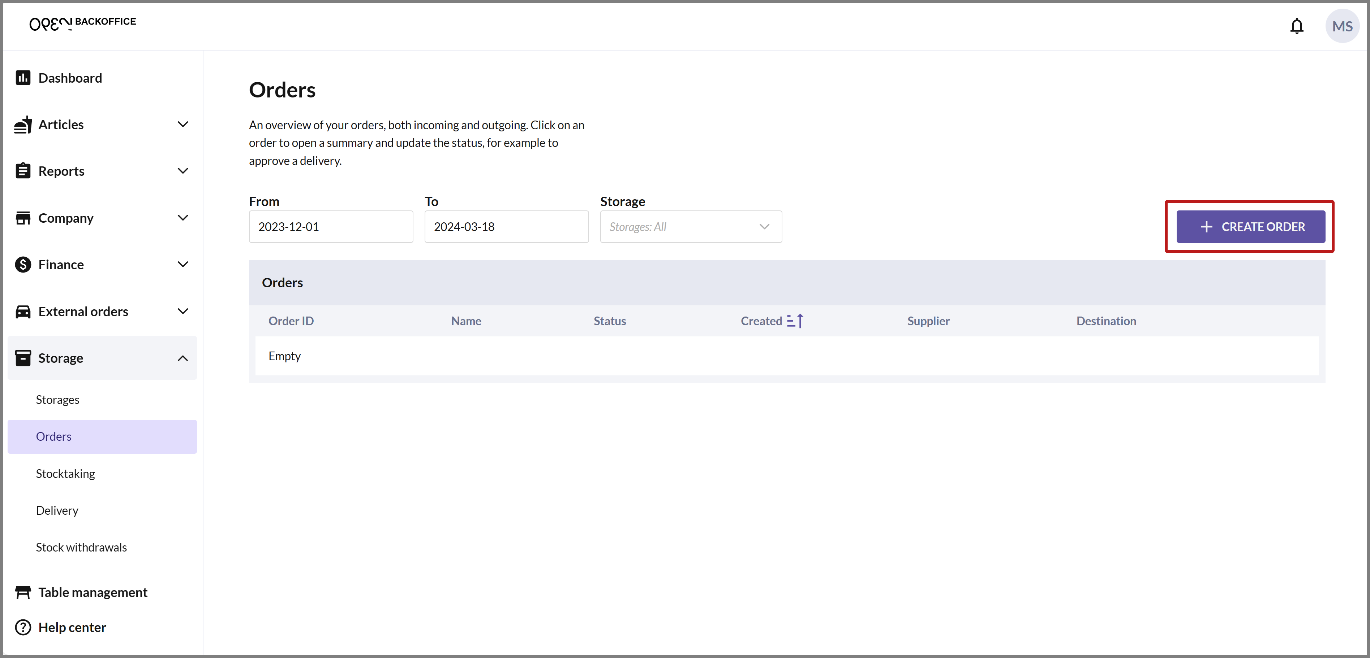Click the Company menu label
This screenshot has height=658, width=1370.
tap(65, 218)
